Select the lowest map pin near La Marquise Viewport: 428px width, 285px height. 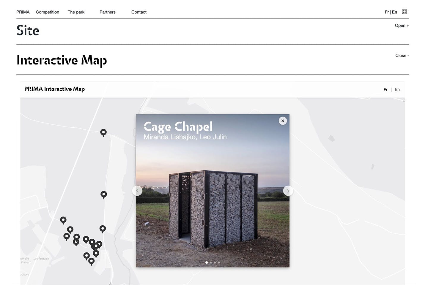pyautogui.click(x=91, y=261)
